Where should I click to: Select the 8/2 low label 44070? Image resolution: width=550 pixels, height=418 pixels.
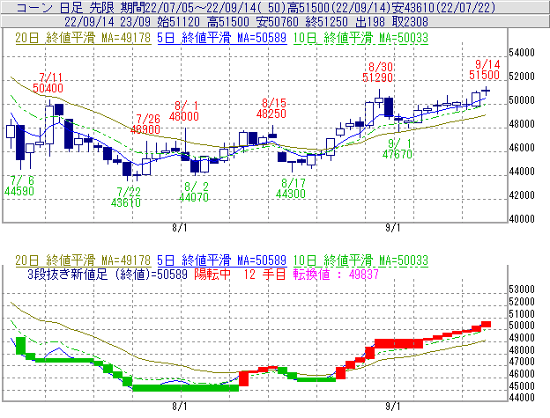[195, 198]
